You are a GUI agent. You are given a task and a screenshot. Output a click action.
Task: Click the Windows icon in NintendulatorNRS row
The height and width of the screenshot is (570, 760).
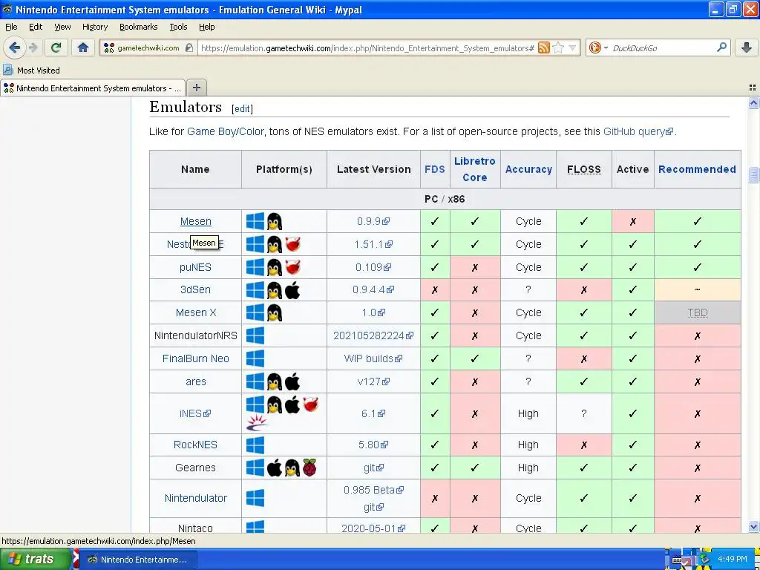[x=255, y=335]
